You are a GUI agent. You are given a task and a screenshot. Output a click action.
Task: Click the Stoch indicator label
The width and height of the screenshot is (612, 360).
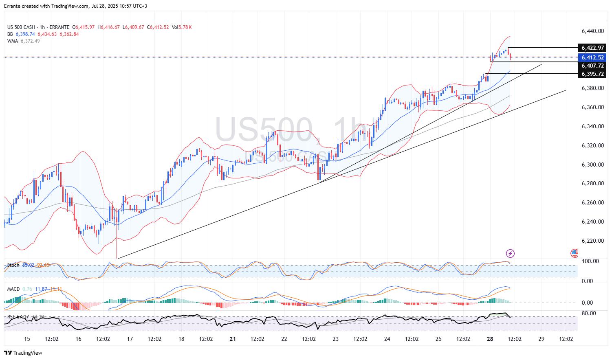pyautogui.click(x=13, y=265)
